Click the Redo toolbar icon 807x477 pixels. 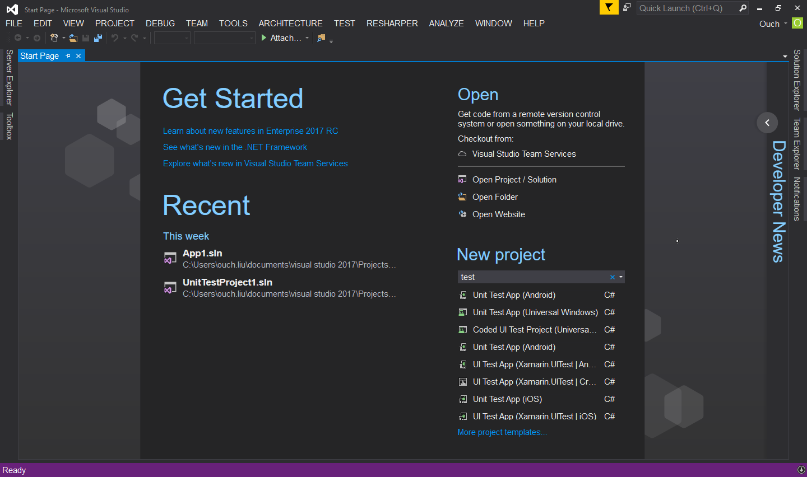click(134, 38)
